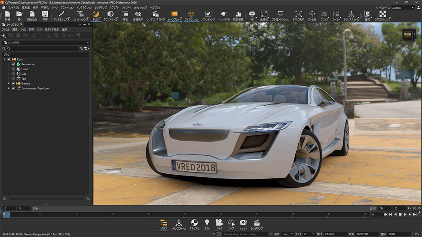
Task: Uncheck the Perspective camera checkbox
Action: pos(13,64)
